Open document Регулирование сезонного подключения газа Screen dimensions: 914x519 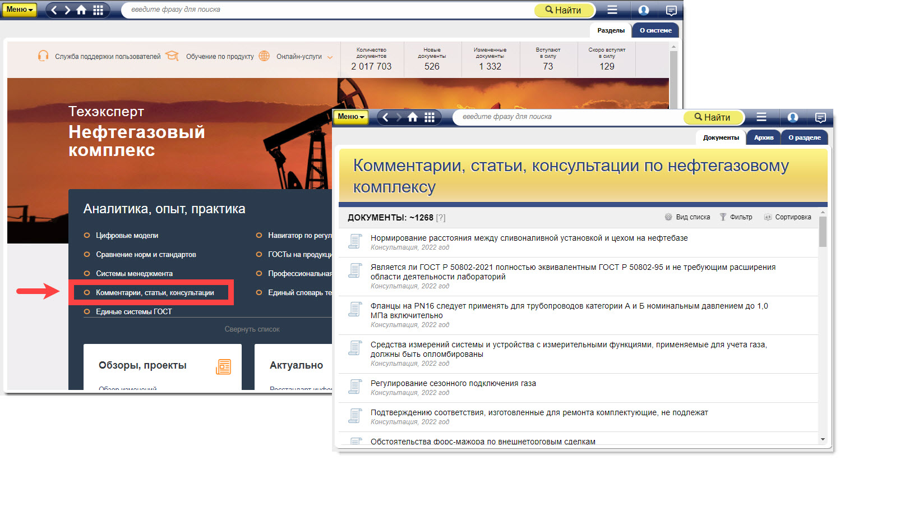point(453,383)
